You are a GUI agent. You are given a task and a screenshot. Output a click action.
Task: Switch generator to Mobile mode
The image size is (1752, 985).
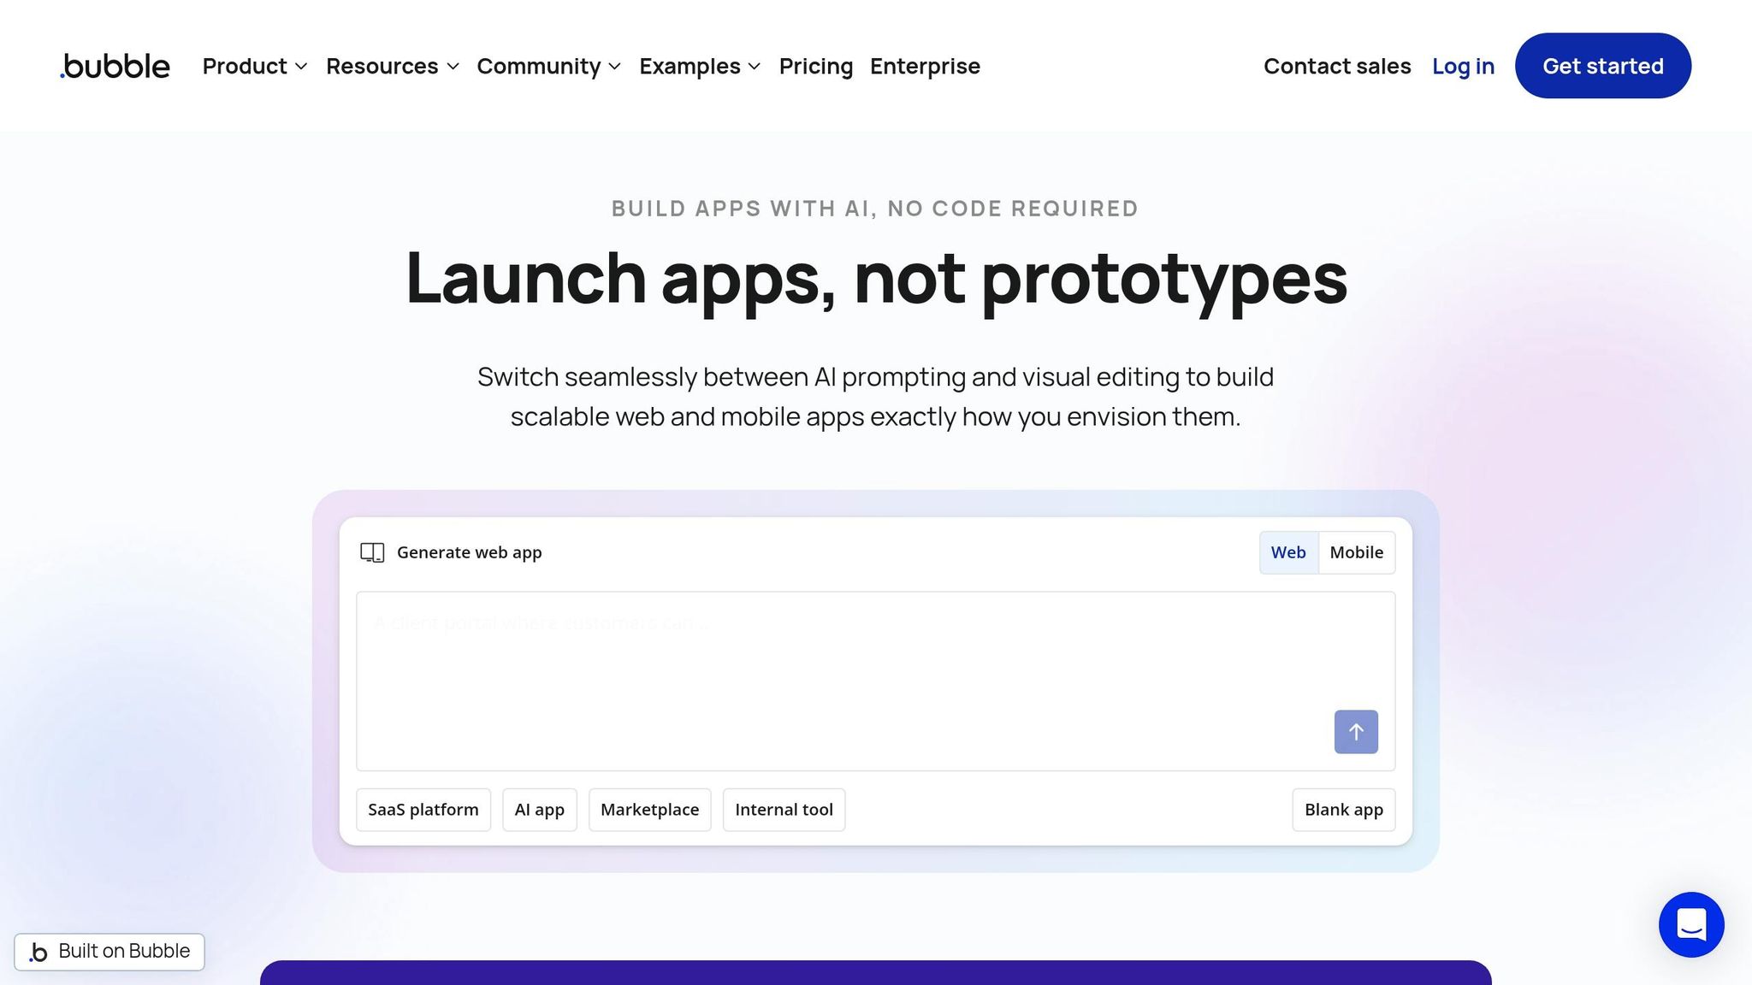1356,552
